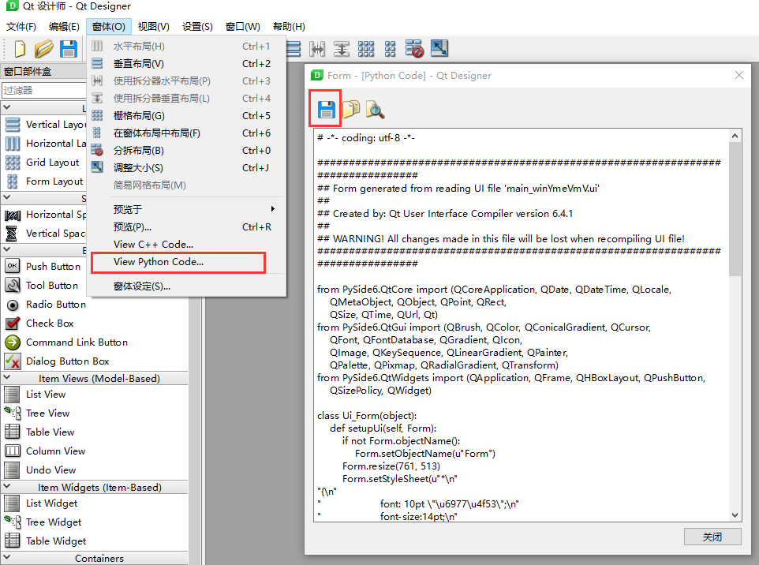The width and height of the screenshot is (759, 565).
Task: Choose 窗体设定(S)... menu entry
Action: [186, 286]
